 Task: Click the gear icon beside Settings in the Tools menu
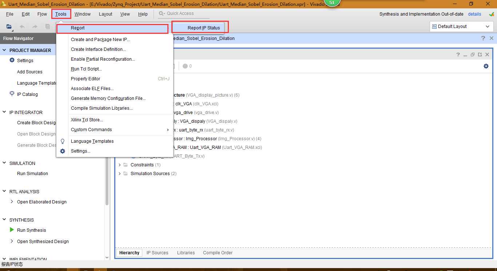coord(63,151)
